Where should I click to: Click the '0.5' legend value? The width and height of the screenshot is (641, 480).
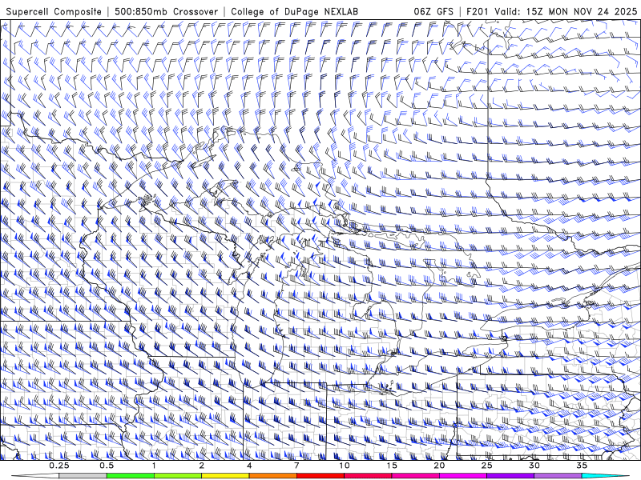pos(107,466)
